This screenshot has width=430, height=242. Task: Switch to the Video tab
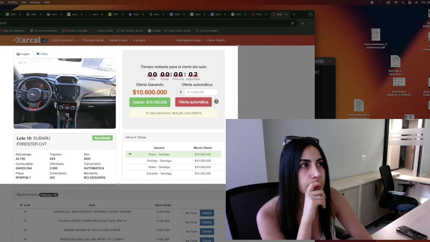(x=42, y=54)
